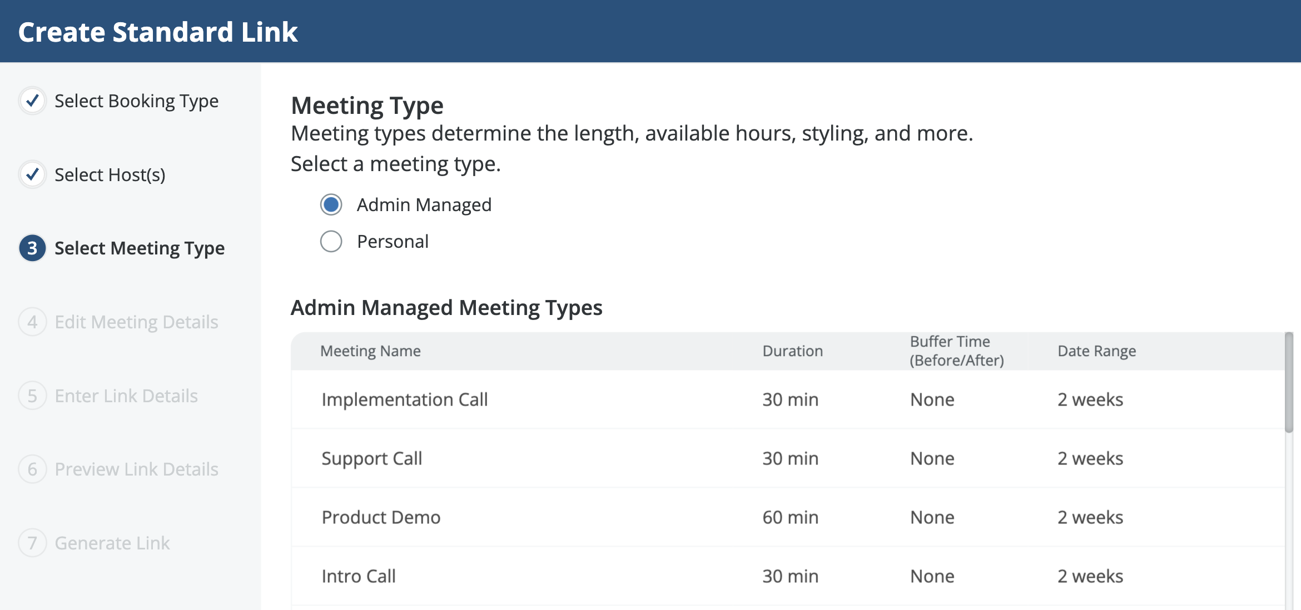
Task: Select the Personal radio button
Action: point(331,242)
